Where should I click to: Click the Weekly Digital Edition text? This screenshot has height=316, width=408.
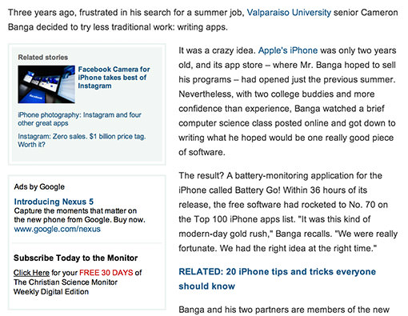51,292
